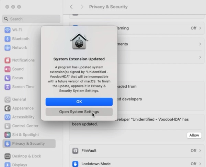Open Bluetooth settings from sidebar icon
Screen dimensions: 206x167
click(7, 39)
